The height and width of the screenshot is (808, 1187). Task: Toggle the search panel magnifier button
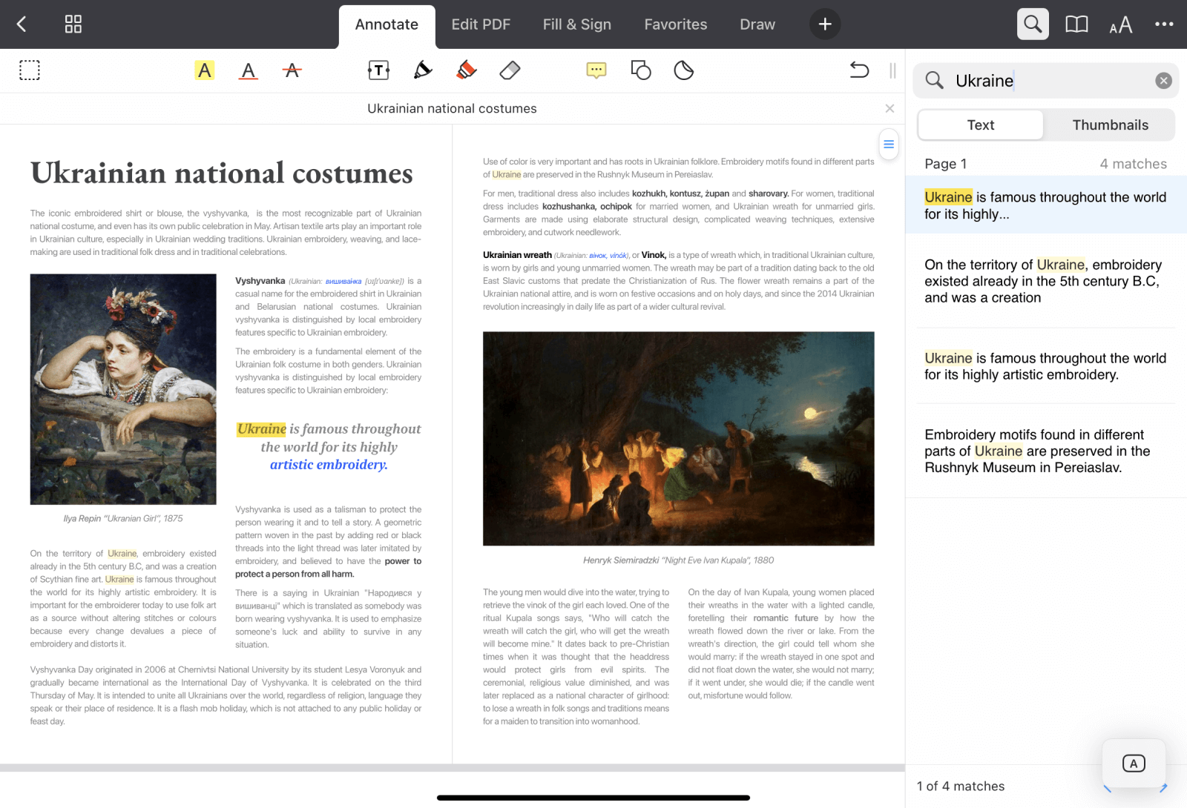click(x=1033, y=24)
